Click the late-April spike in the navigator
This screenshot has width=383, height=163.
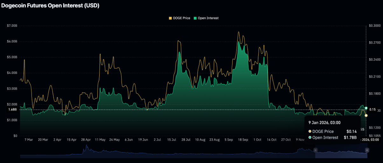pos(85,149)
